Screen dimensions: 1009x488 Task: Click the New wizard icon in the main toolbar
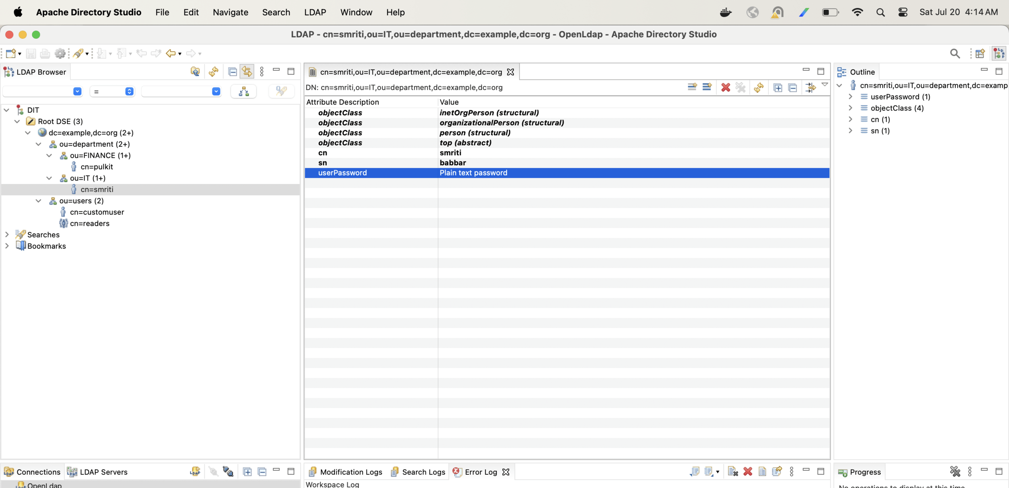(x=11, y=53)
